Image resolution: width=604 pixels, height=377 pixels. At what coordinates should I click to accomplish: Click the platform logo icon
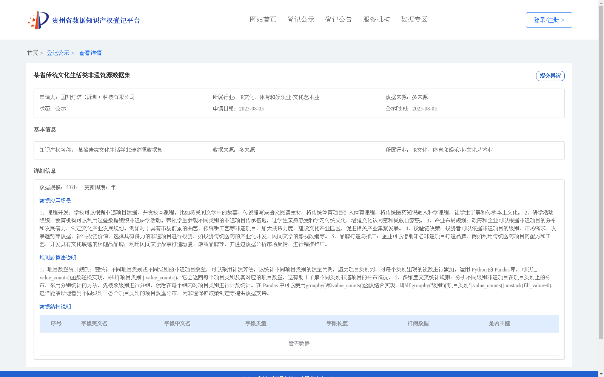pos(38,20)
